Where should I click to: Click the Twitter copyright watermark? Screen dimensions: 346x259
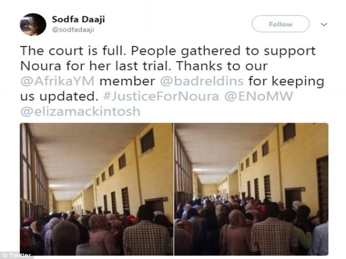pyautogui.click(x=17, y=255)
